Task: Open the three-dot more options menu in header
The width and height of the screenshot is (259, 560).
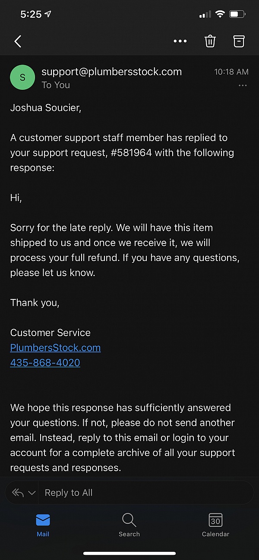Action: pos(180,41)
